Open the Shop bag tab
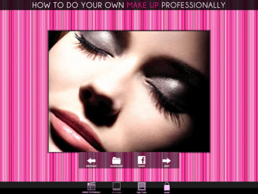This screenshot has height=194, width=258. point(167,188)
